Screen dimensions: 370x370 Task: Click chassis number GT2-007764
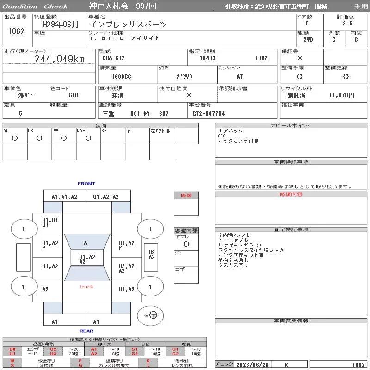[209, 113]
